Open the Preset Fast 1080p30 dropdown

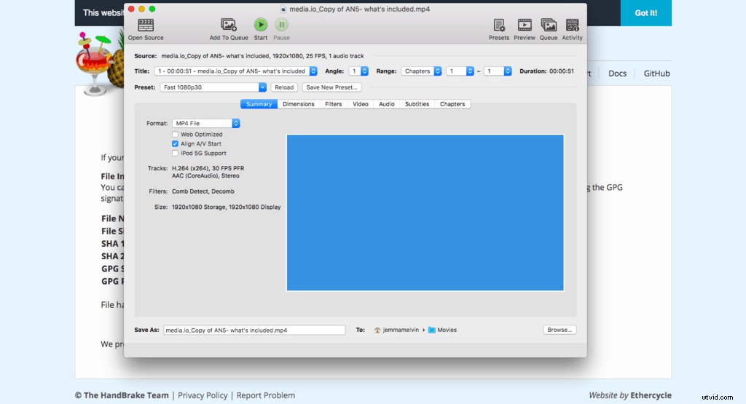[x=213, y=87]
